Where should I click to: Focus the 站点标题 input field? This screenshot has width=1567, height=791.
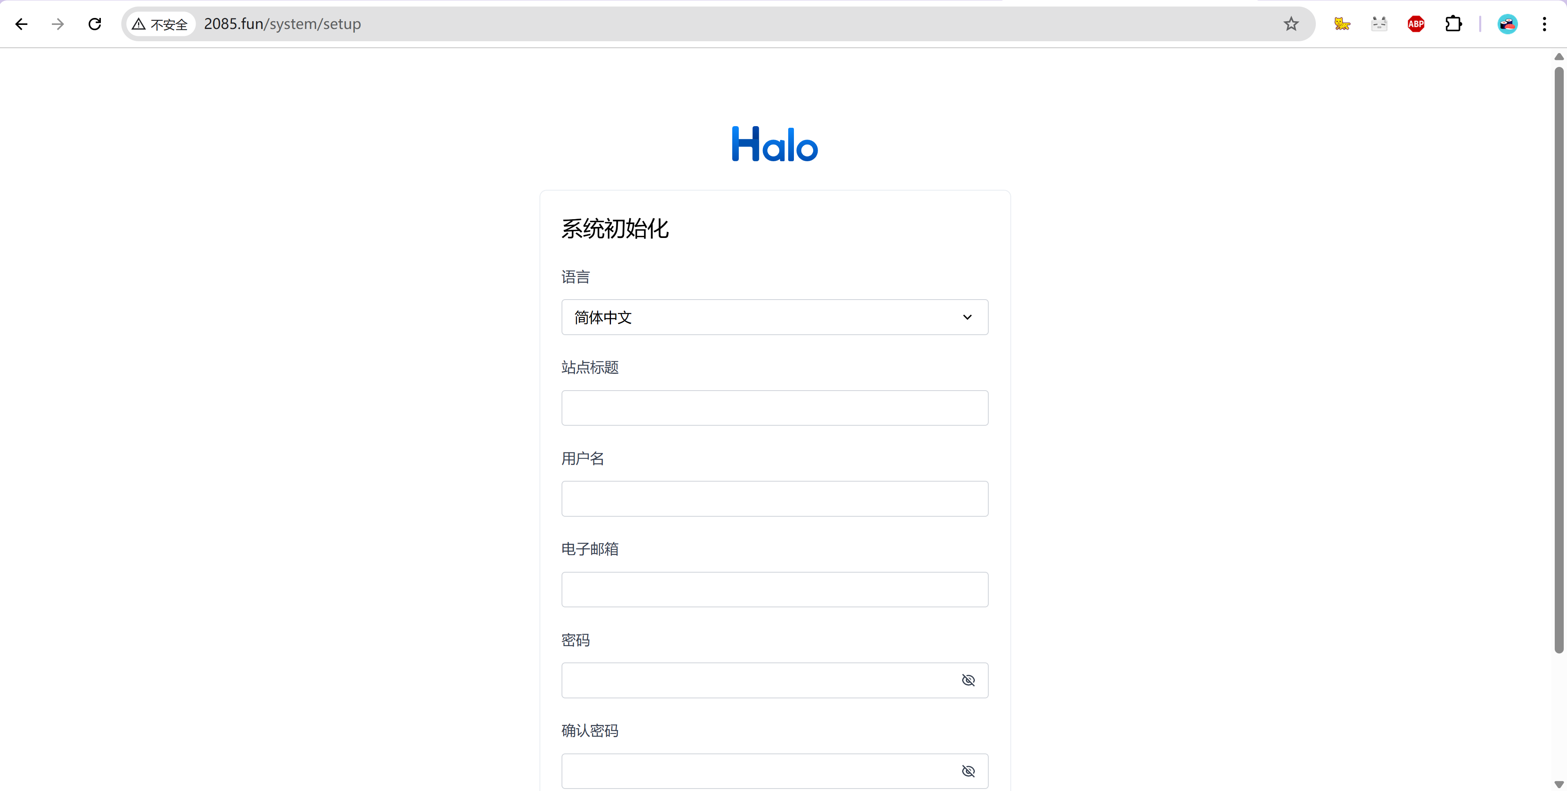pos(774,408)
